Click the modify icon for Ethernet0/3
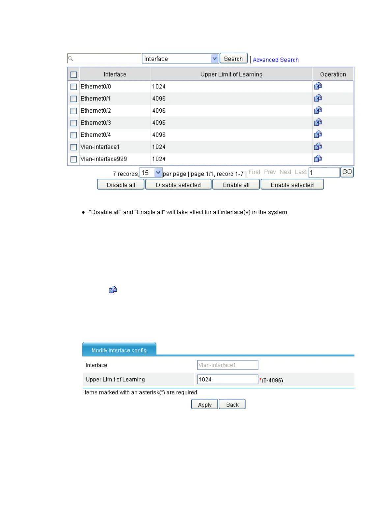 click(318, 122)
